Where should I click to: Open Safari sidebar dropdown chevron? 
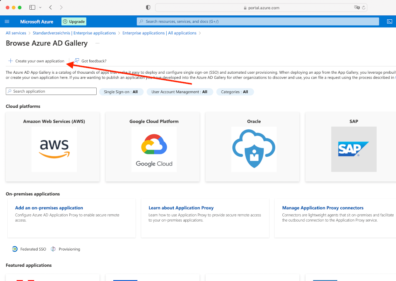pos(40,8)
